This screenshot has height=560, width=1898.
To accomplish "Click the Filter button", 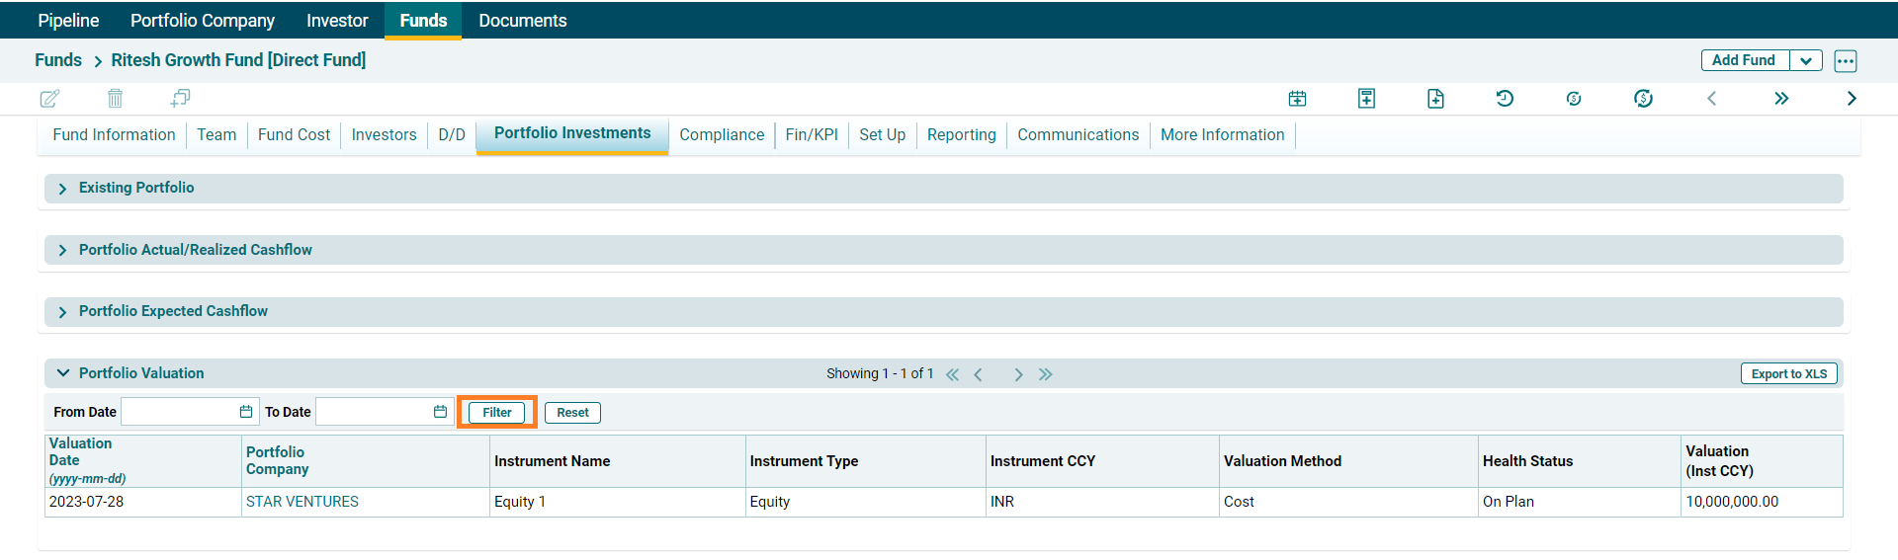I will tap(496, 413).
